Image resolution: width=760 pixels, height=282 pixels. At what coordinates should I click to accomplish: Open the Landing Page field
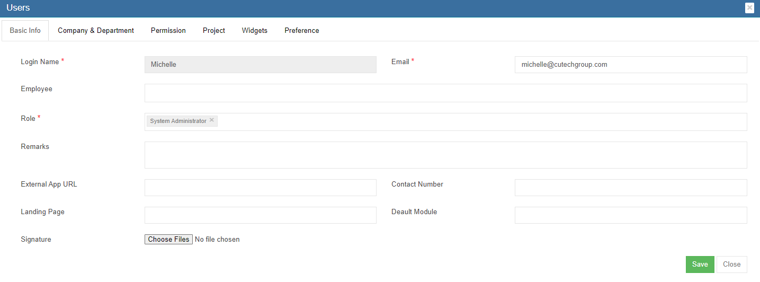point(260,215)
